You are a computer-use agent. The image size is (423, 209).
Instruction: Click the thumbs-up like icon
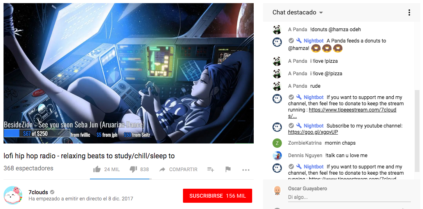[97, 169]
